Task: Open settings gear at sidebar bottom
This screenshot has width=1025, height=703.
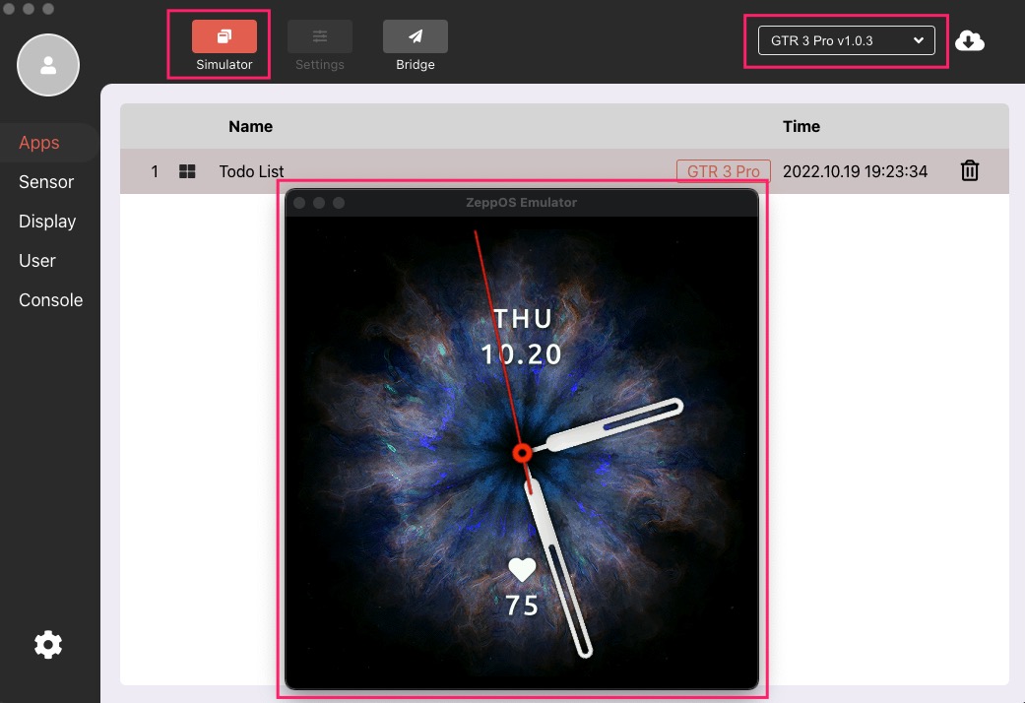Action: 47,645
